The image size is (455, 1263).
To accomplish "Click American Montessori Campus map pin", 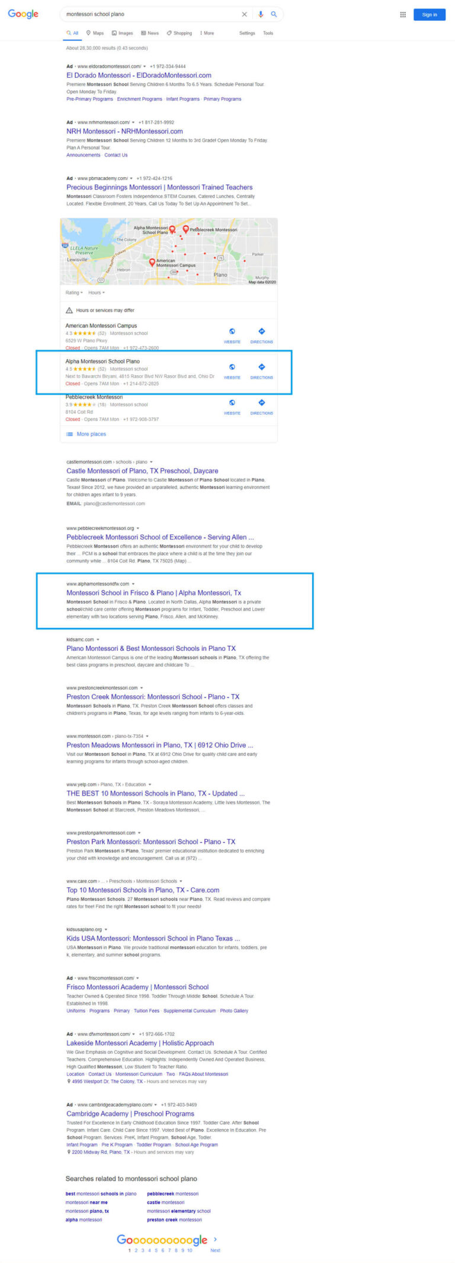I will point(152,262).
